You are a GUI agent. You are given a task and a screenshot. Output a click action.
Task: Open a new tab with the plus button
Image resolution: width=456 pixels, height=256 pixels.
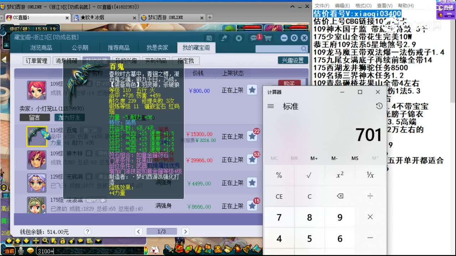pyautogui.click(x=210, y=17)
